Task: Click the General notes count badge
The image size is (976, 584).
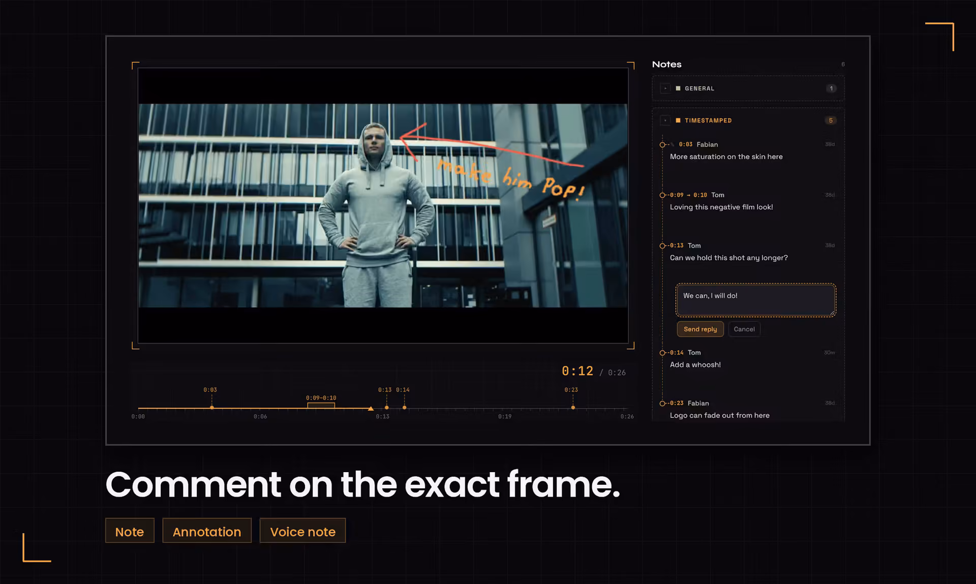Action: tap(831, 88)
